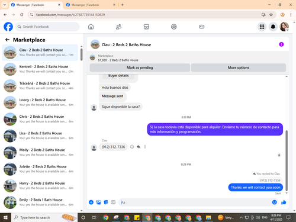296x222 pixels.
Task: Close the second Messenger tab
Action: click(114, 5)
